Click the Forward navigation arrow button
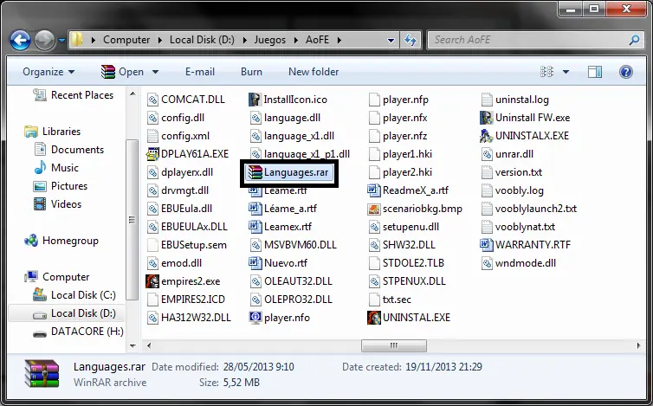653x406 pixels. pyautogui.click(x=44, y=41)
